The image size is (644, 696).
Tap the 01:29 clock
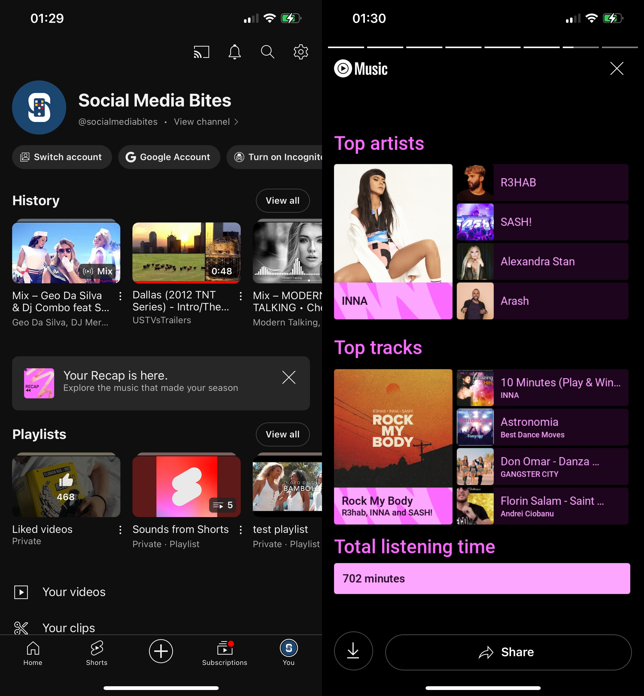(47, 19)
